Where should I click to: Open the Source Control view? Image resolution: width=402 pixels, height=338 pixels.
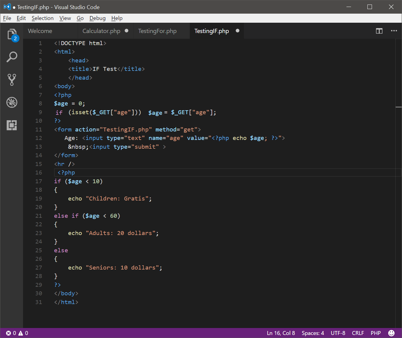tap(12, 80)
